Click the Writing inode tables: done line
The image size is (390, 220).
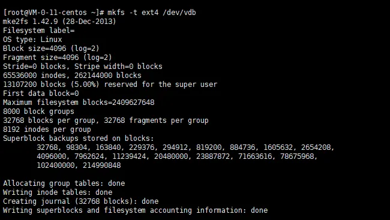point(58,192)
